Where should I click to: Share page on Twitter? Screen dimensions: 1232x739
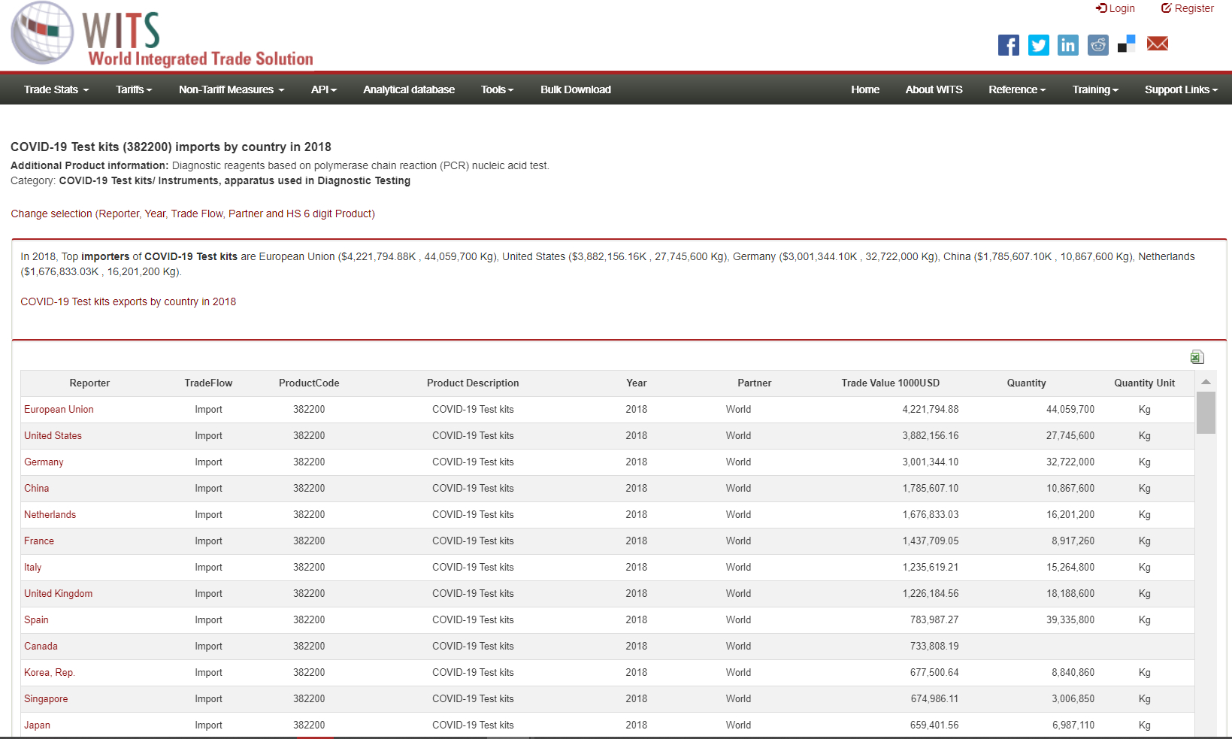pyautogui.click(x=1038, y=45)
